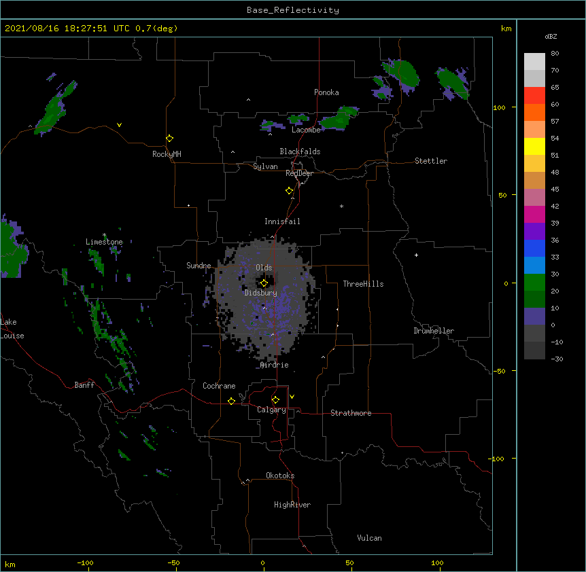Click the -30 value in dBZ legend

tap(557, 359)
